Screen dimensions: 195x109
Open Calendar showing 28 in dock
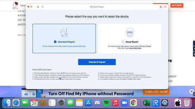[34, 103]
